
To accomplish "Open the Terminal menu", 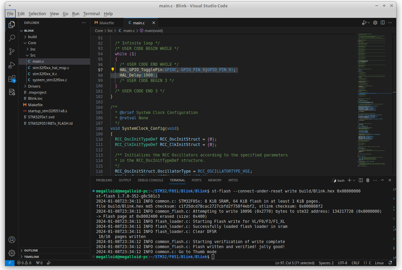I will point(91,13).
